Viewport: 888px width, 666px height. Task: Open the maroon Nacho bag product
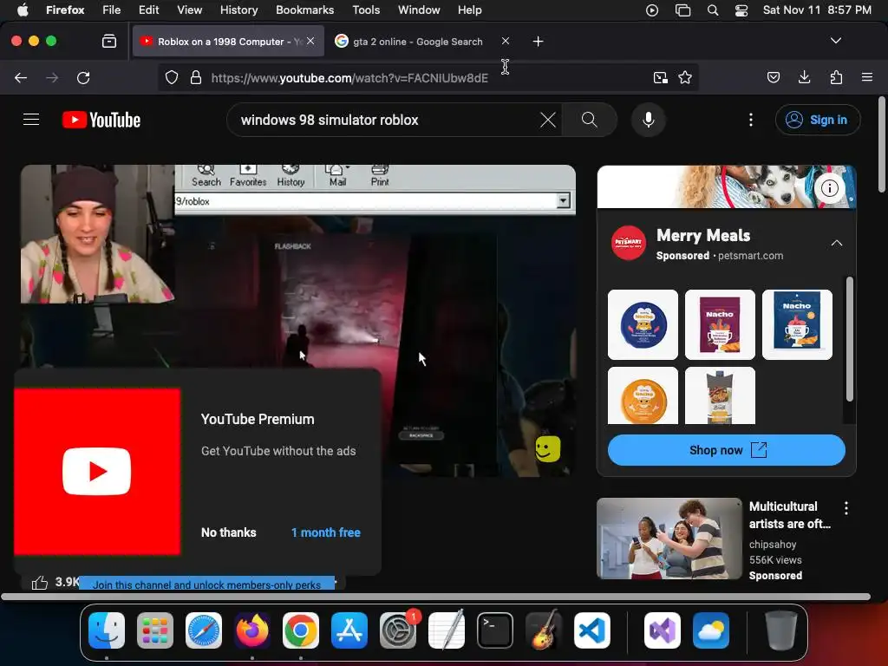coord(720,324)
